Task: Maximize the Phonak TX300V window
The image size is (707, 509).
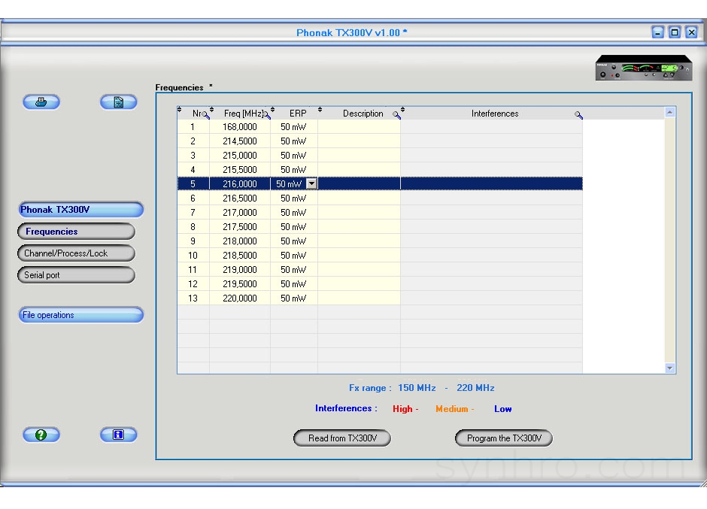Action: click(x=675, y=32)
